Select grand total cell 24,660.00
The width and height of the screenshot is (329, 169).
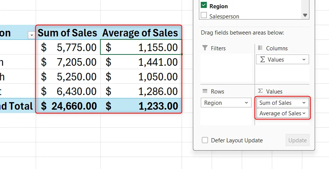pyautogui.click(x=68, y=106)
